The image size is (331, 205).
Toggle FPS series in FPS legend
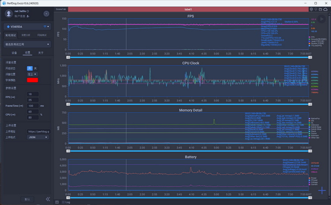point(312,37)
